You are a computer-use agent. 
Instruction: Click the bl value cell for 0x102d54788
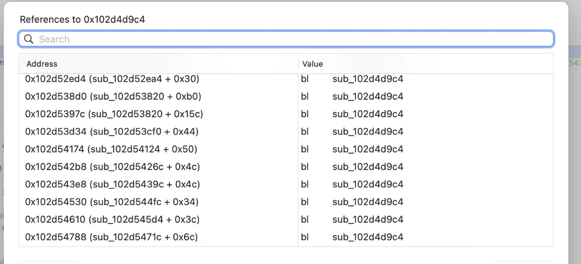(305, 237)
